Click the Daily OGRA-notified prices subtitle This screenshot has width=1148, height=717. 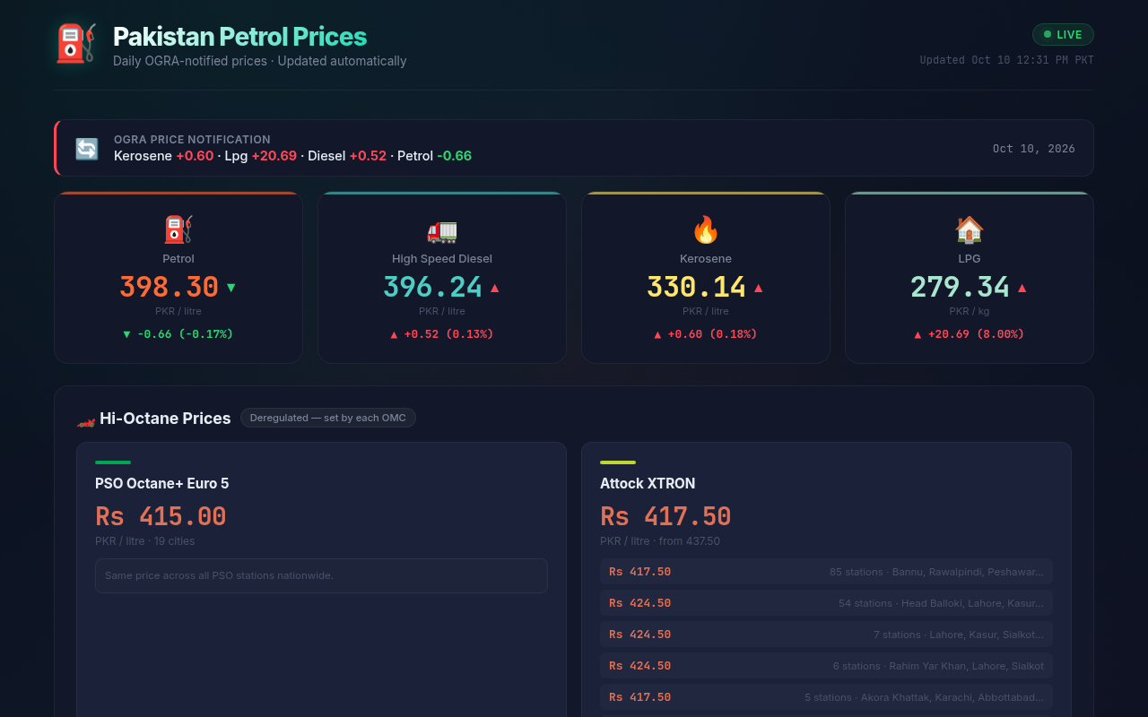260,61
